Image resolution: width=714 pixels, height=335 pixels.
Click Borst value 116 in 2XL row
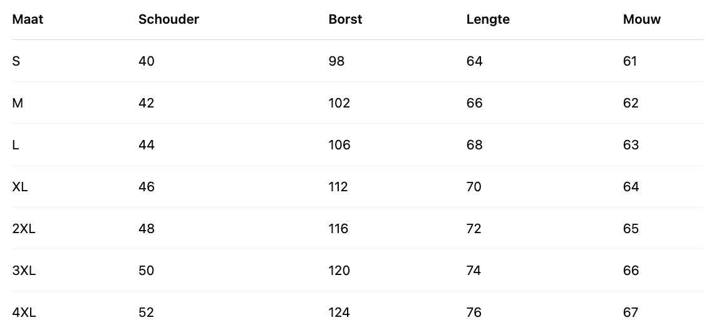pyautogui.click(x=338, y=229)
